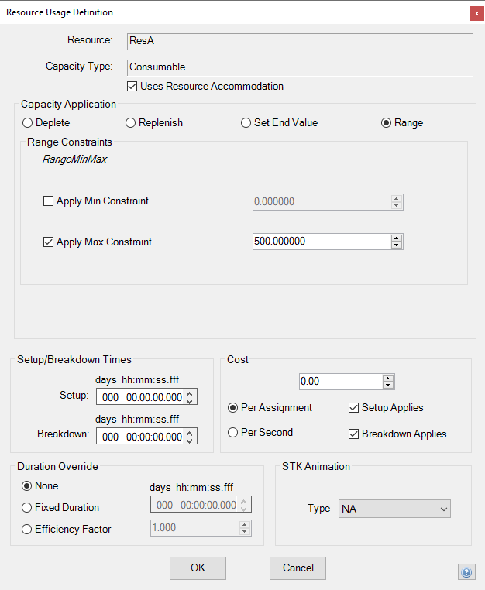The width and height of the screenshot is (485, 590).
Task: Click the help icon at bottom right
Action: click(x=466, y=572)
